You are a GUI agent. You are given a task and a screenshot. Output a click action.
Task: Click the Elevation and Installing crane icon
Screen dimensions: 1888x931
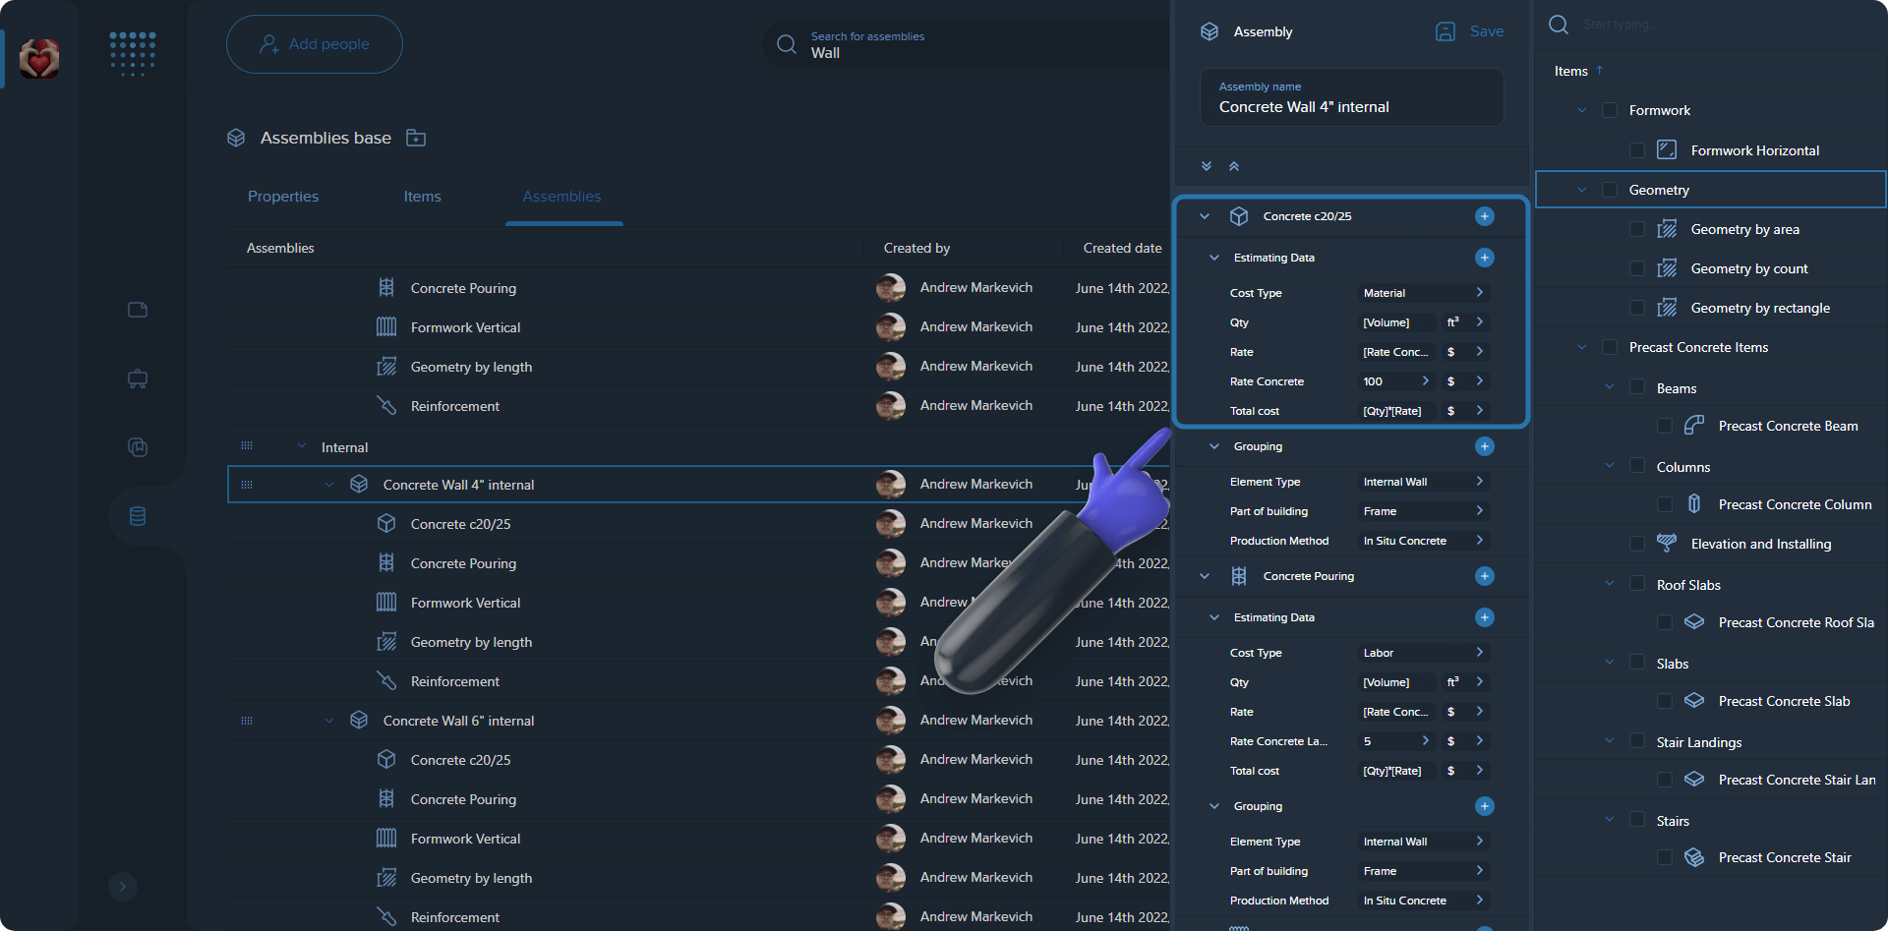(x=1667, y=543)
